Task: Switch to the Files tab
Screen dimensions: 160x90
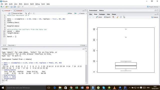Action: [x=90, y=14]
